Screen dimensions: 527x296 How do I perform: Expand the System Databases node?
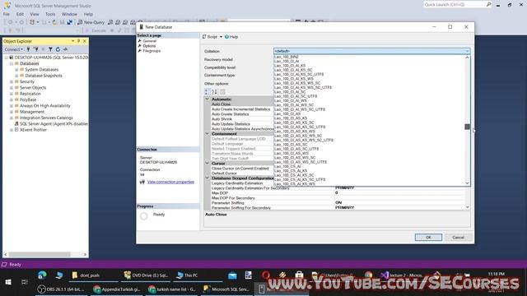(x=16, y=69)
